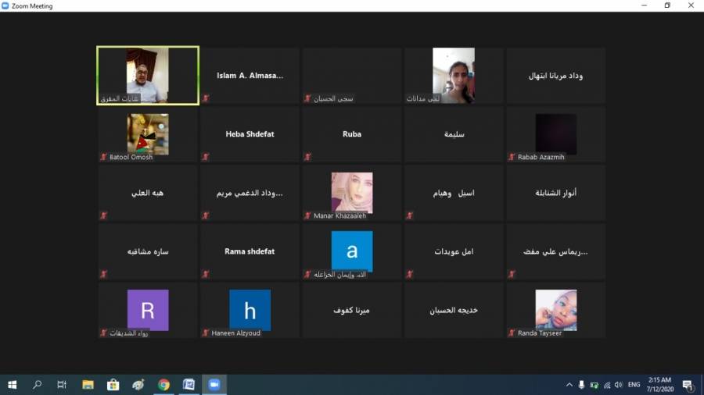Select the خديجه الحسبان participant tile
Image resolution: width=704 pixels, height=395 pixels.
click(x=454, y=311)
